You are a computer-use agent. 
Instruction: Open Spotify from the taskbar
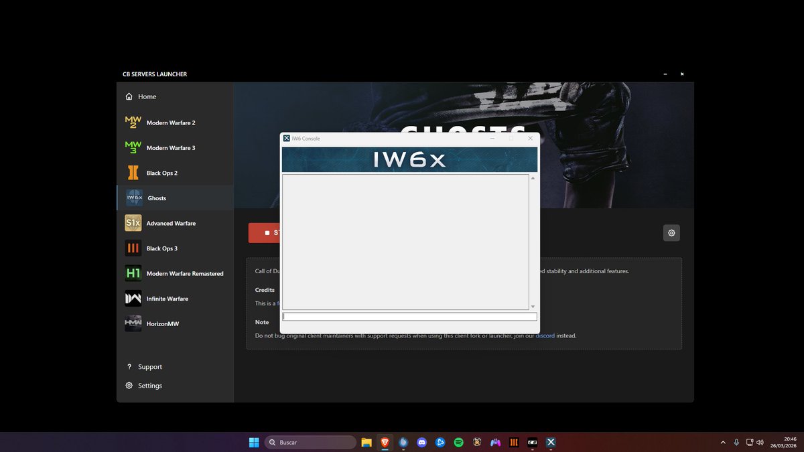click(x=459, y=443)
